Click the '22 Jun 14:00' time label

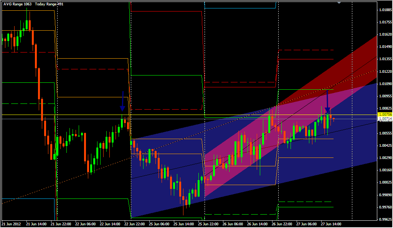110,224
